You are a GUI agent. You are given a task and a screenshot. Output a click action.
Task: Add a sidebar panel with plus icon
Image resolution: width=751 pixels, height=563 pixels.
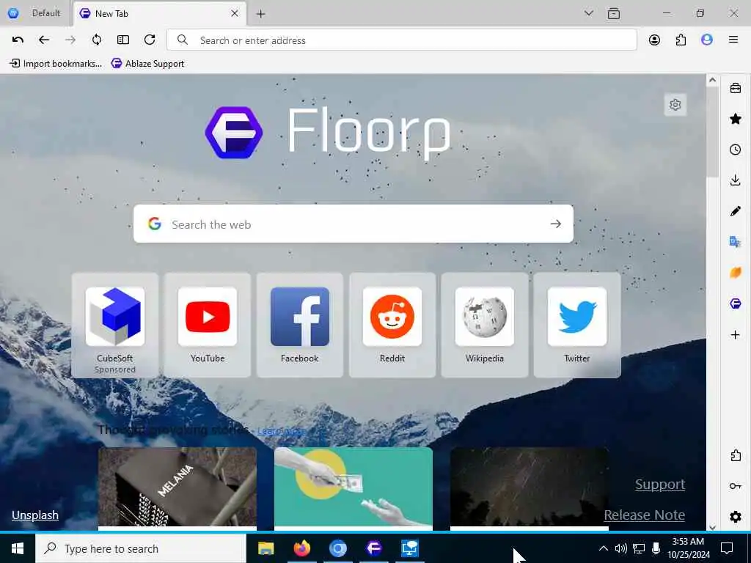click(x=735, y=334)
